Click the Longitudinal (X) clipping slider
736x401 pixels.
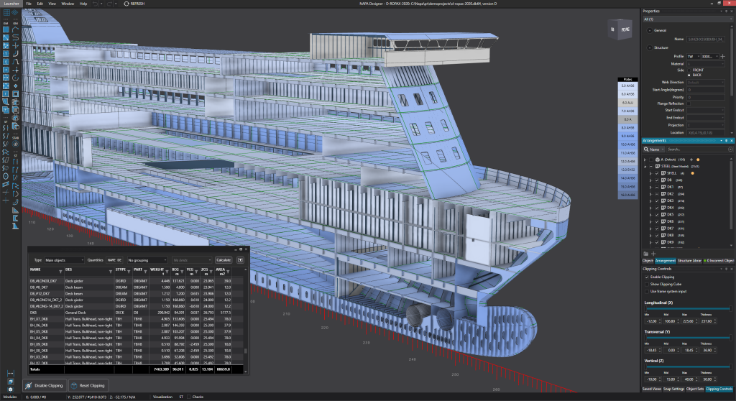click(x=686, y=310)
